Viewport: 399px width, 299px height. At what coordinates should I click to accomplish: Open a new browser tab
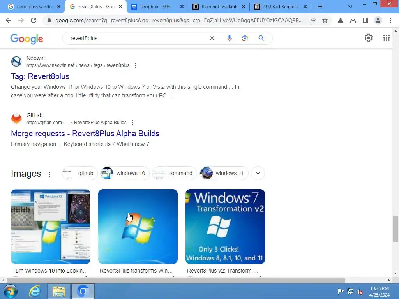point(320,7)
